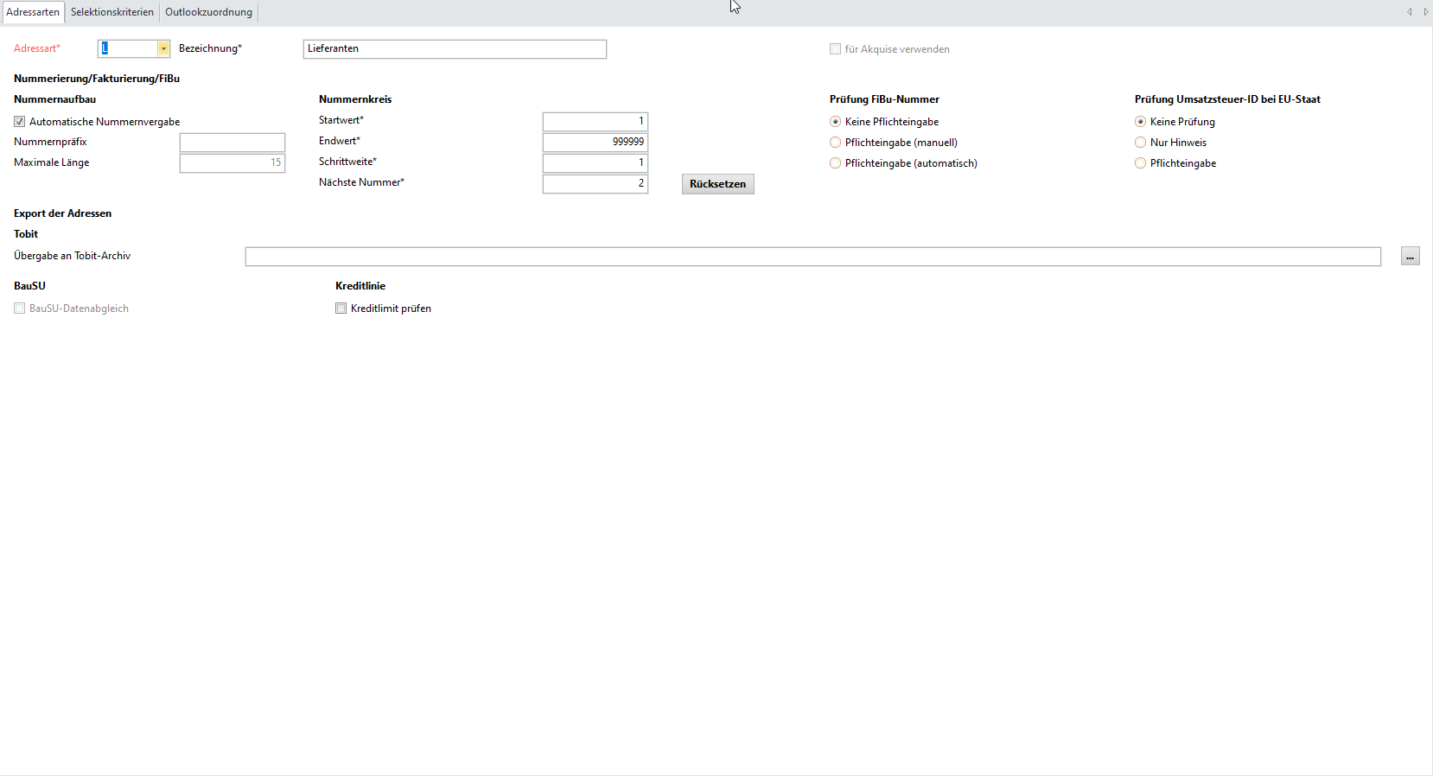
Task: Click the Tobit-Archiv browse button
Action: (x=1410, y=257)
